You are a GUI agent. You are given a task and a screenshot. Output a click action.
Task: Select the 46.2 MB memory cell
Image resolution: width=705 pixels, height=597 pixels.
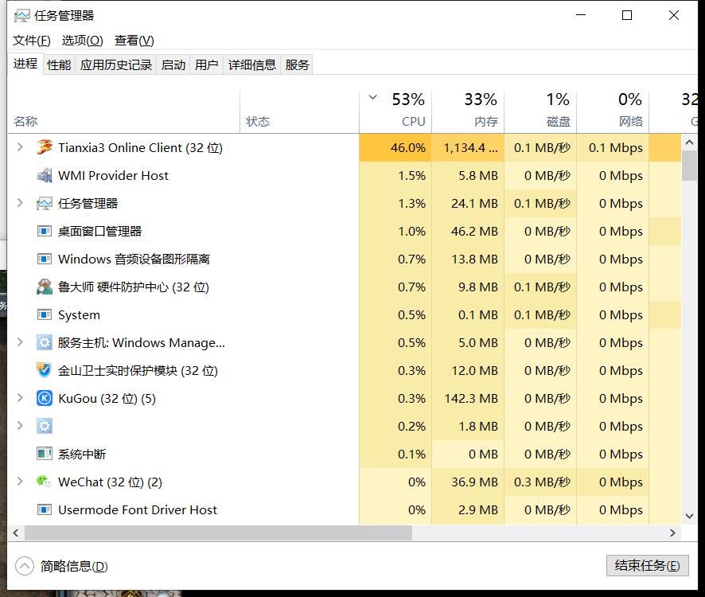pyautogui.click(x=468, y=232)
